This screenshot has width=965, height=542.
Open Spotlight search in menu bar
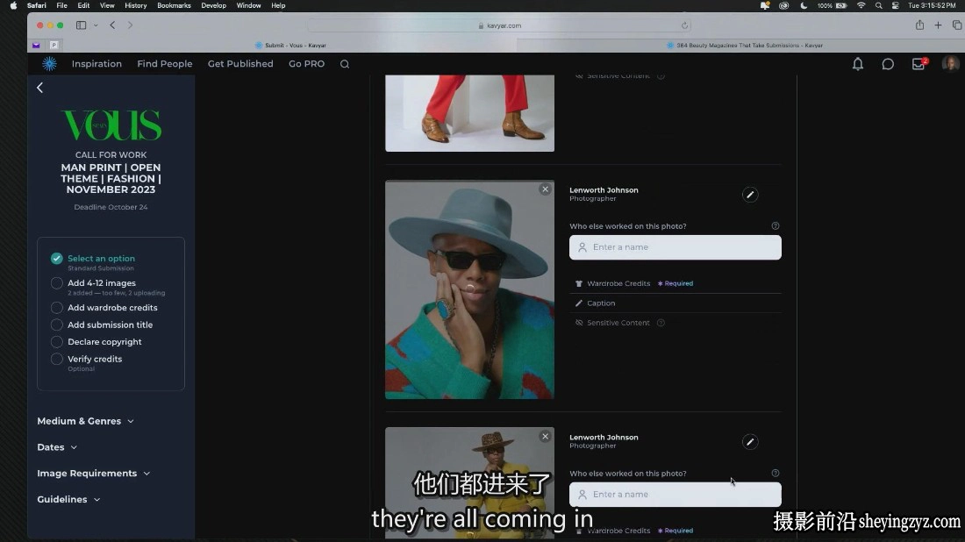tap(878, 5)
